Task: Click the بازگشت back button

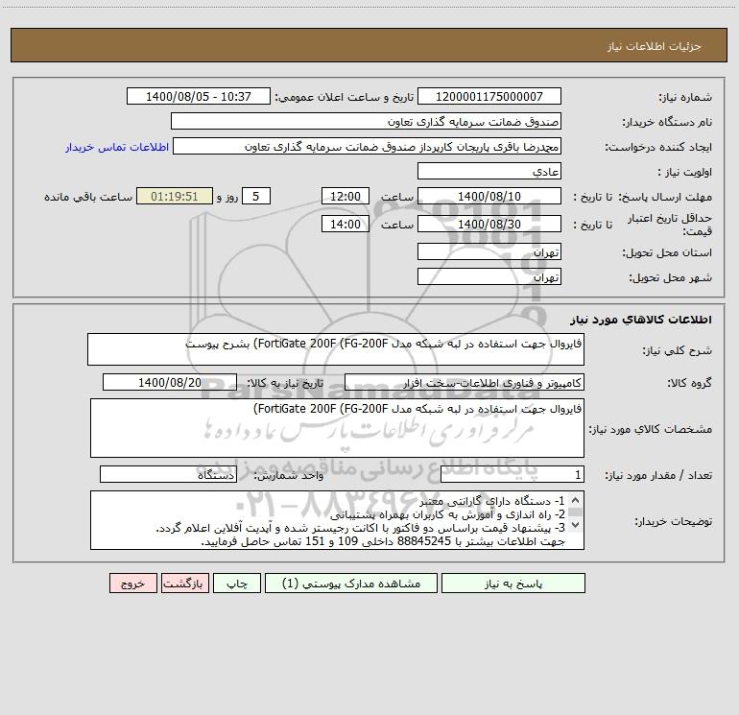Action: pos(184,584)
